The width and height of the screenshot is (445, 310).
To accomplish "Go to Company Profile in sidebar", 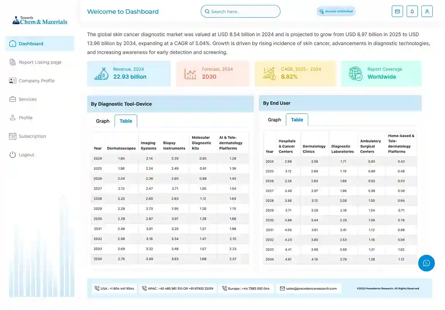I will (x=37, y=81).
